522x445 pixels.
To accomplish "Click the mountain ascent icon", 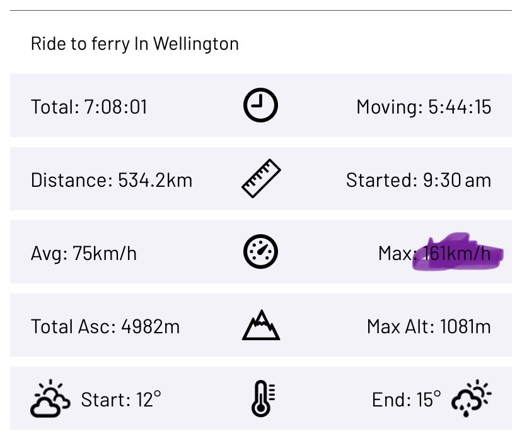I will (261, 325).
